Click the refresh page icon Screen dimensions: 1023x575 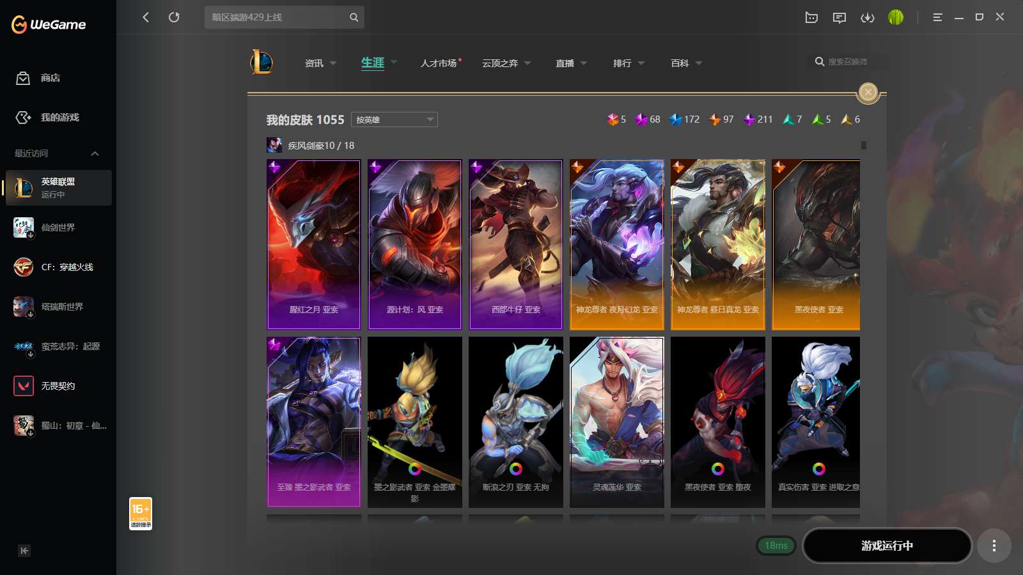(174, 17)
